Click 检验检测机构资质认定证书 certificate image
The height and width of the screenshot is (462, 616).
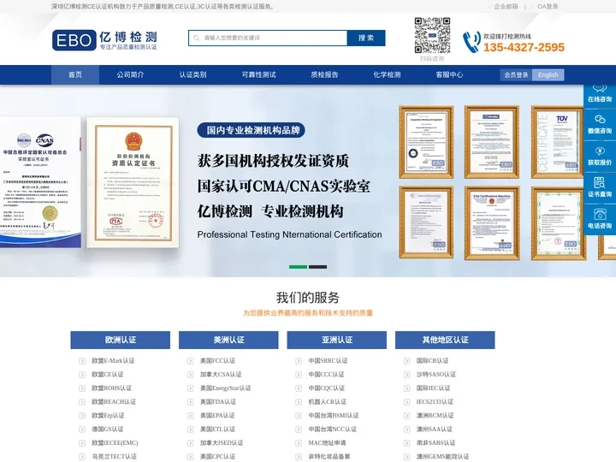[133, 182]
